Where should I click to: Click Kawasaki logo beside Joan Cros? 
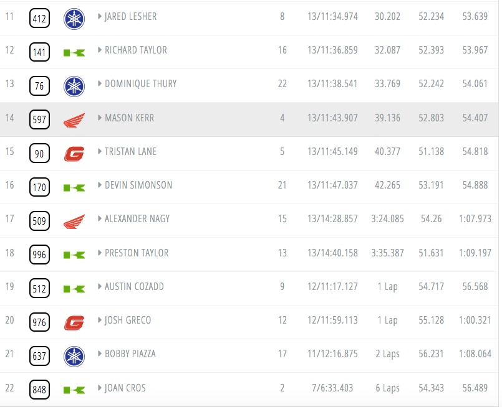pos(74,390)
